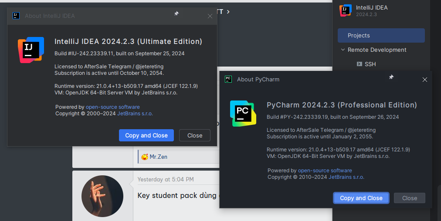
Task: Click IntelliJ IDEA 2024.2.3 (Ultimate Edition) heading
Action: 128,42
